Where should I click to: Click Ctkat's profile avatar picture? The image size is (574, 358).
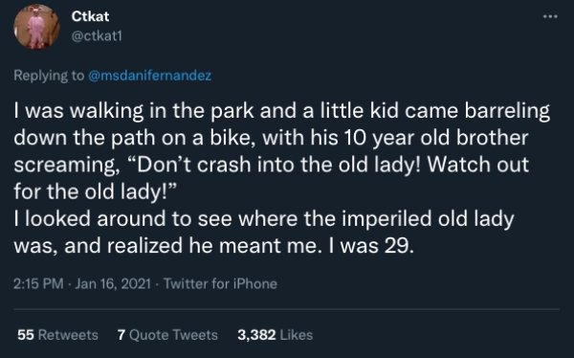point(36,27)
